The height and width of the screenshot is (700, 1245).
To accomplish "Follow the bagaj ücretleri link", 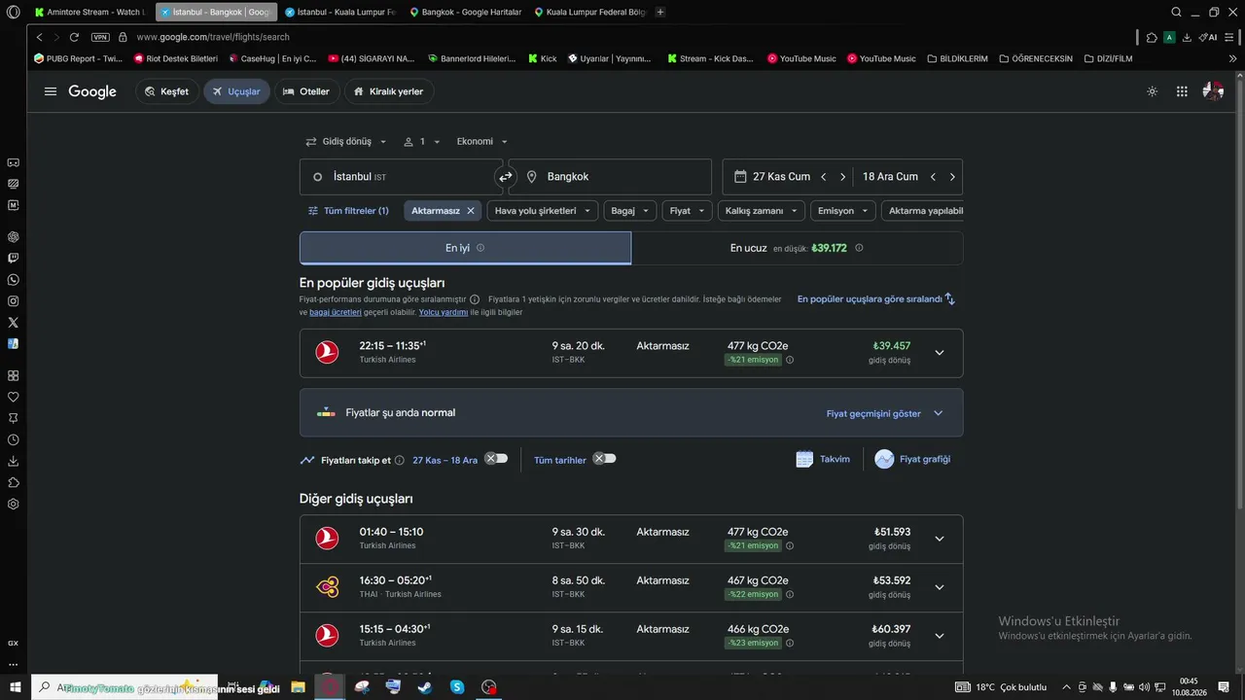I will point(336,312).
